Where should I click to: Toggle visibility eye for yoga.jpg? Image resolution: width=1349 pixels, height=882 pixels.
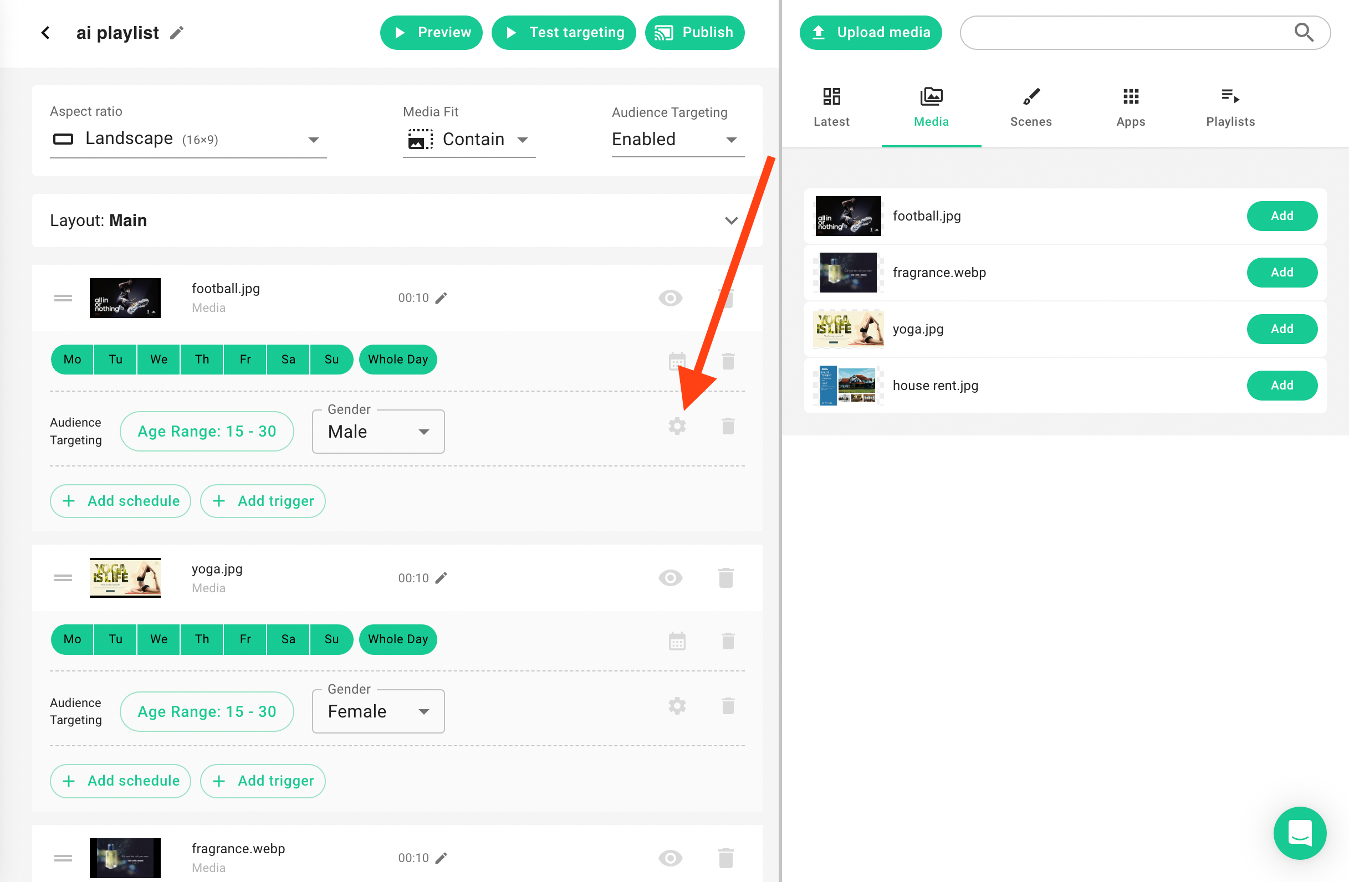(x=670, y=578)
